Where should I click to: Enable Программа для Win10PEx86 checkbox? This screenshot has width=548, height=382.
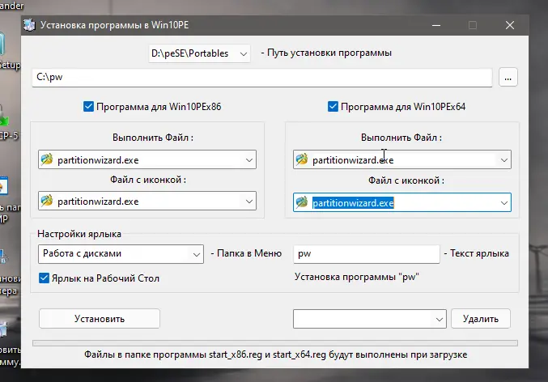tap(89, 106)
